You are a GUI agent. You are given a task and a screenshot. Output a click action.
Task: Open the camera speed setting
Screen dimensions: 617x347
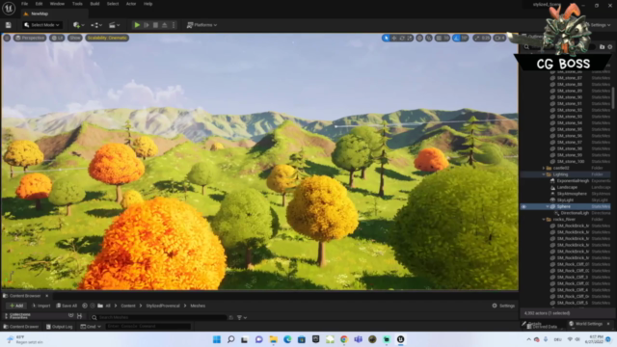(499, 38)
